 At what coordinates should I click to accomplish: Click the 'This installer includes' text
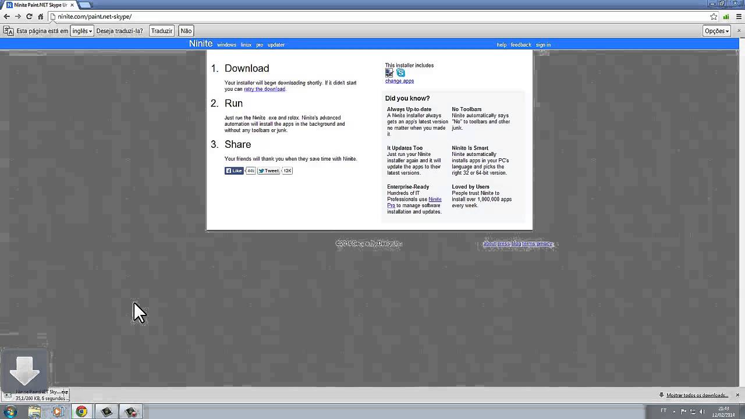(409, 65)
